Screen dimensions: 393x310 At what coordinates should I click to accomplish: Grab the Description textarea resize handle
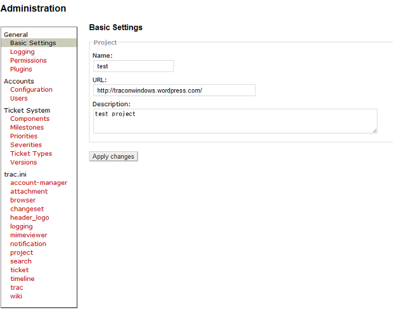click(375, 130)
